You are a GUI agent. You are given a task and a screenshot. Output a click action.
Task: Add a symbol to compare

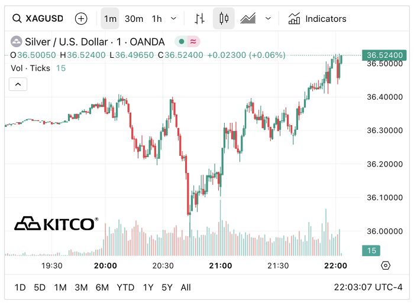[81, 19]
